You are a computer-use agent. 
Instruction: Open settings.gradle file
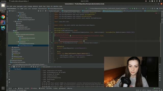pyautogui.click(x=18, y=57)
